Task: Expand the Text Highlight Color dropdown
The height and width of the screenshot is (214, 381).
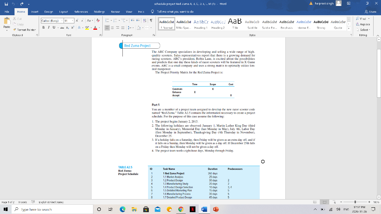Action: (x=91, y=28)
